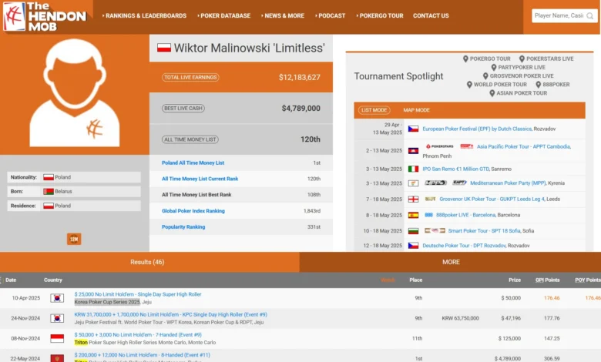Viewport: 601px width, 362px height.
Task: Sort results by Place column header
Action: (x=415, y=280)
